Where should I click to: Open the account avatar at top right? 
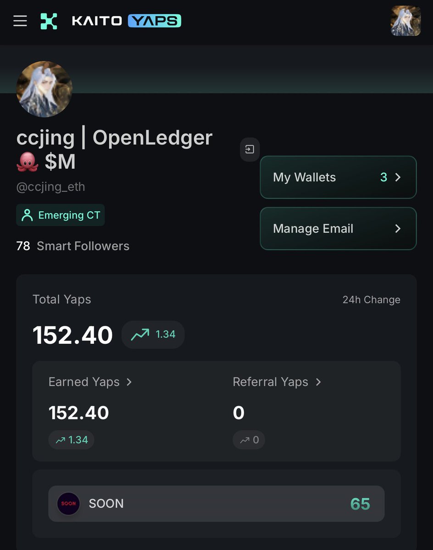[405, 21]
